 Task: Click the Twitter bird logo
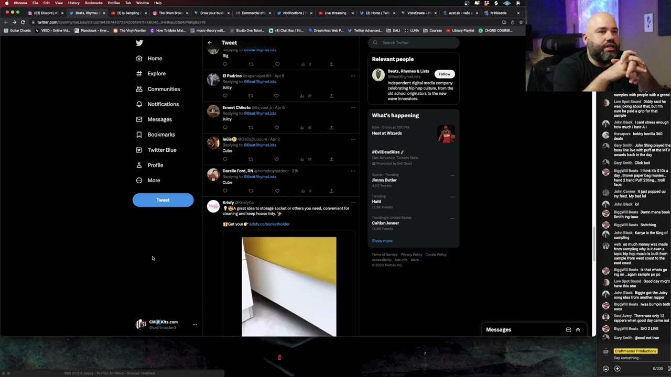point(139,43)
